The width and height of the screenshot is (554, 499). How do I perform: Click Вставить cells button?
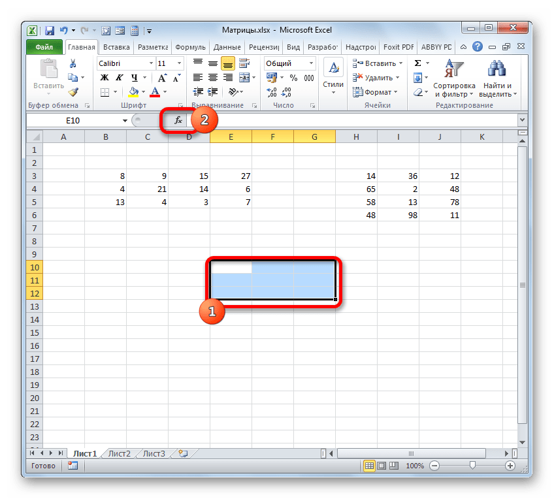(378, 63)
